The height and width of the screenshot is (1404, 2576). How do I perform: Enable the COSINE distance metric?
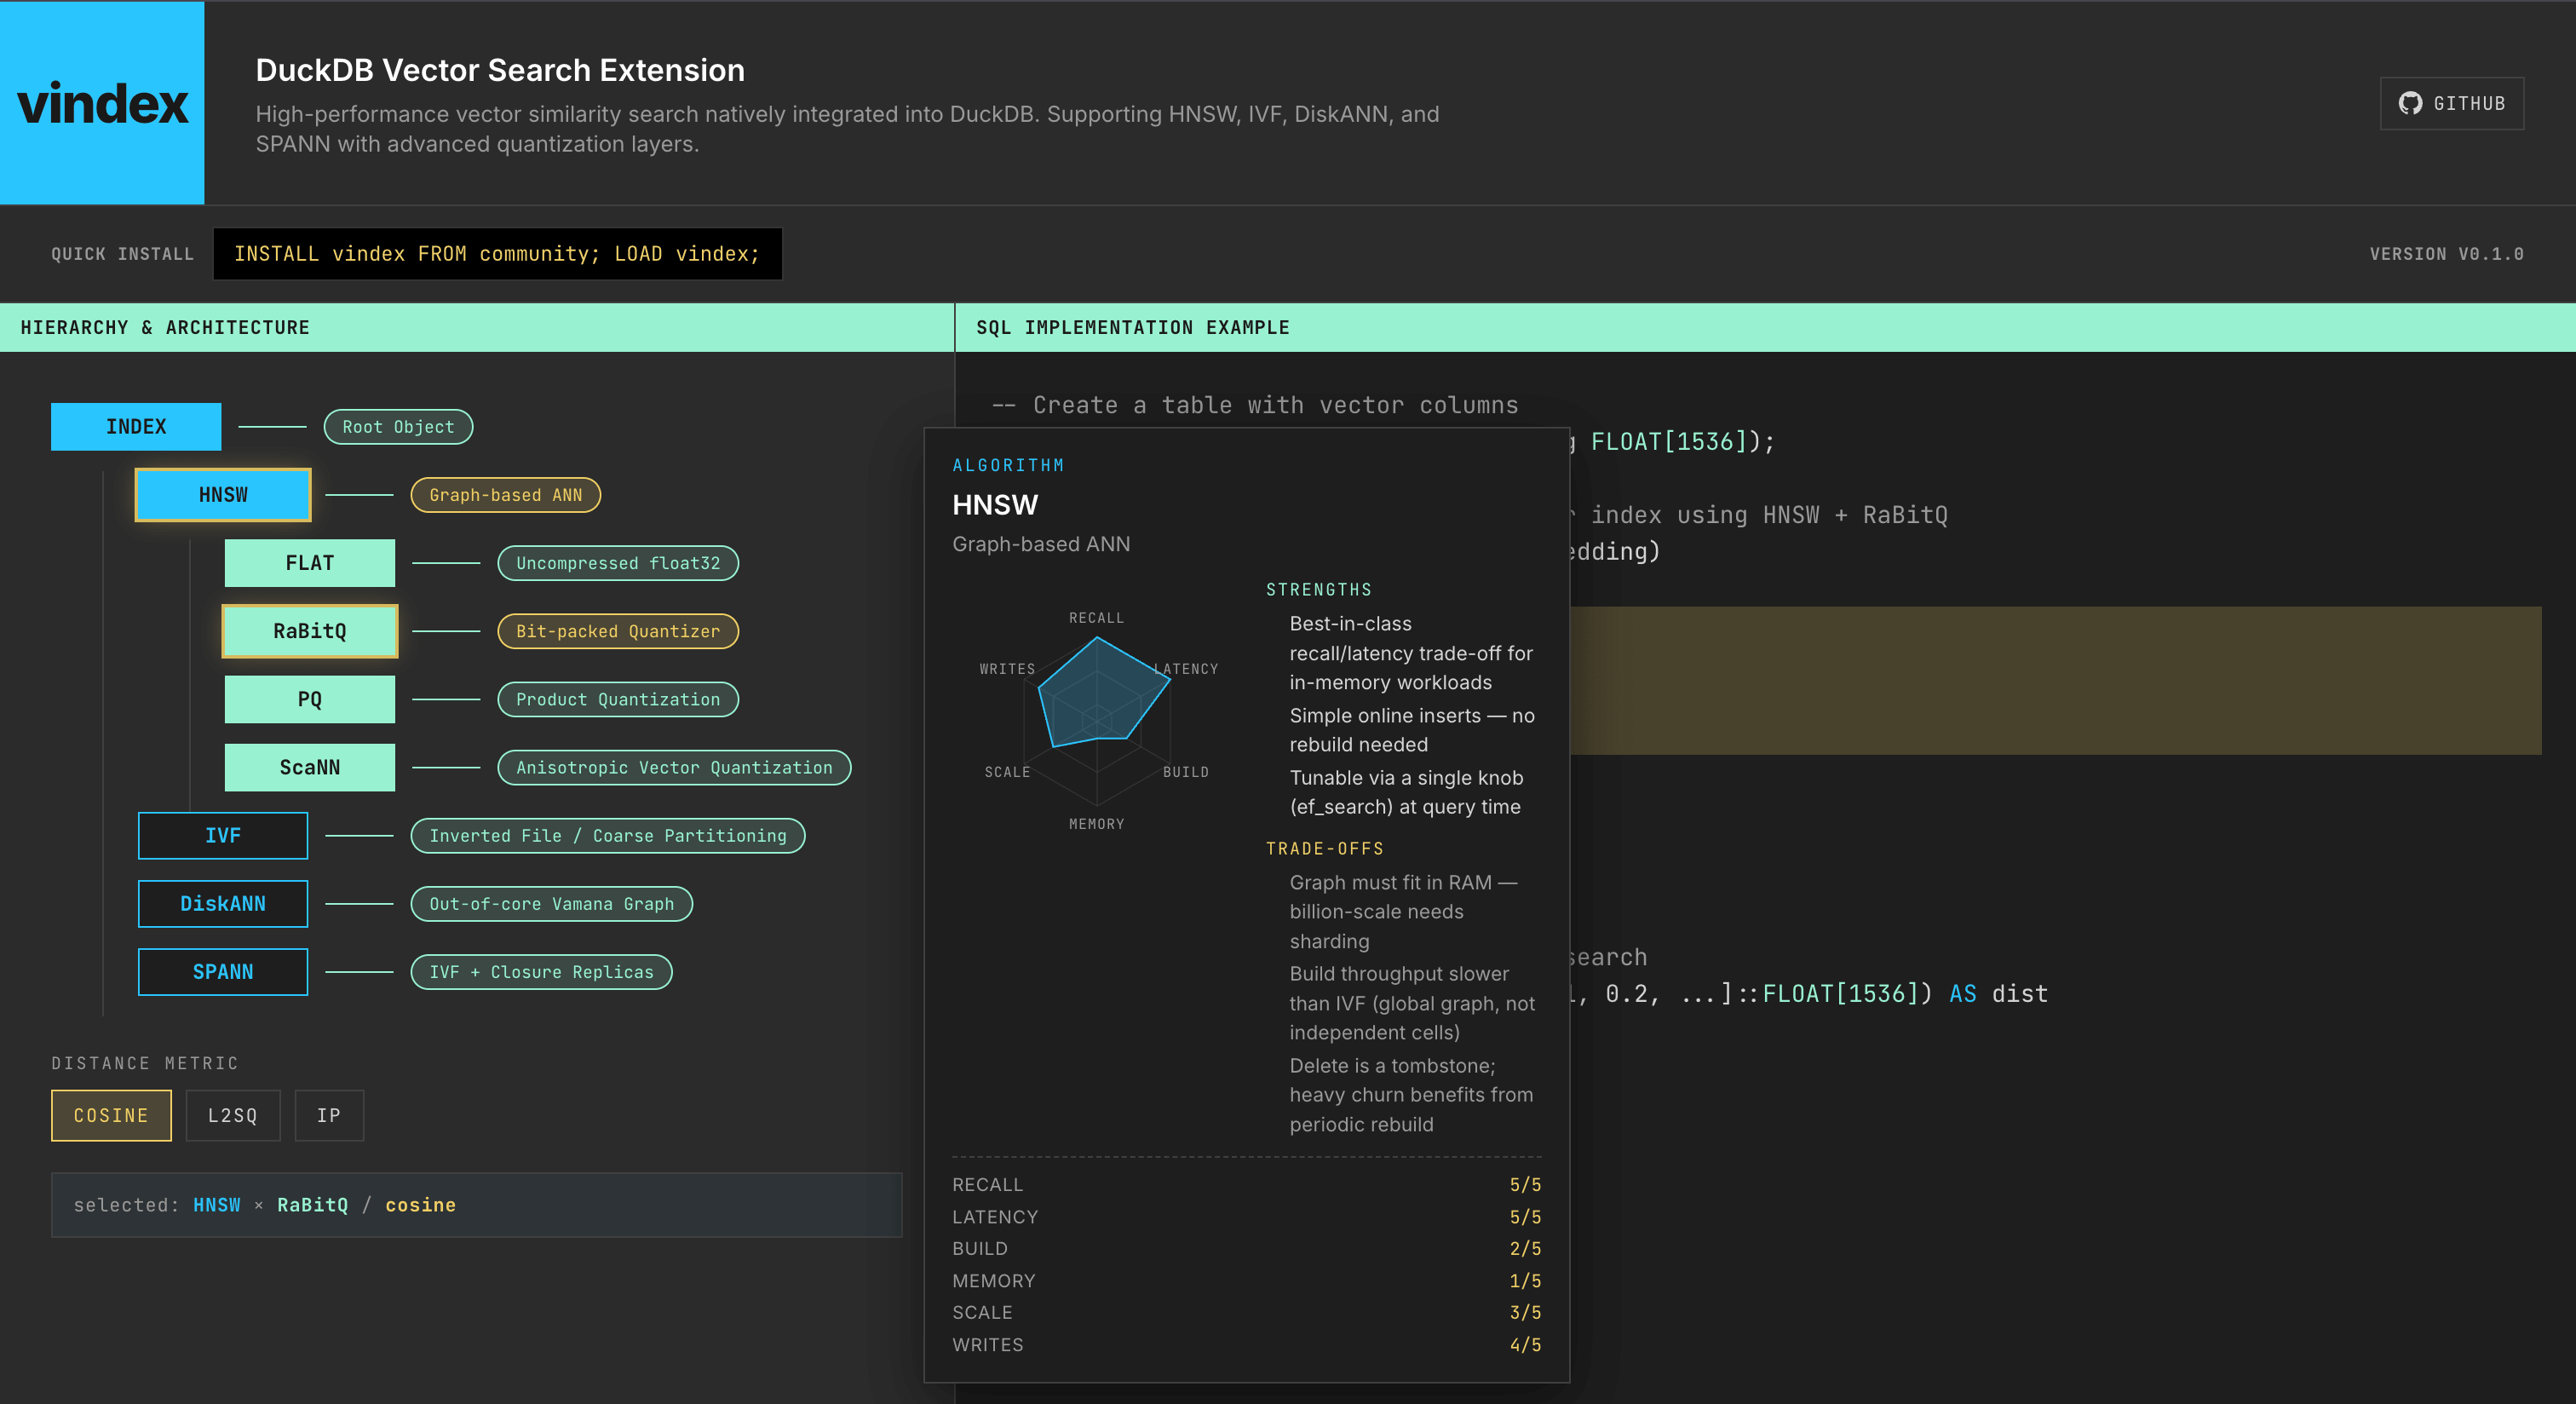(111, 1115)
